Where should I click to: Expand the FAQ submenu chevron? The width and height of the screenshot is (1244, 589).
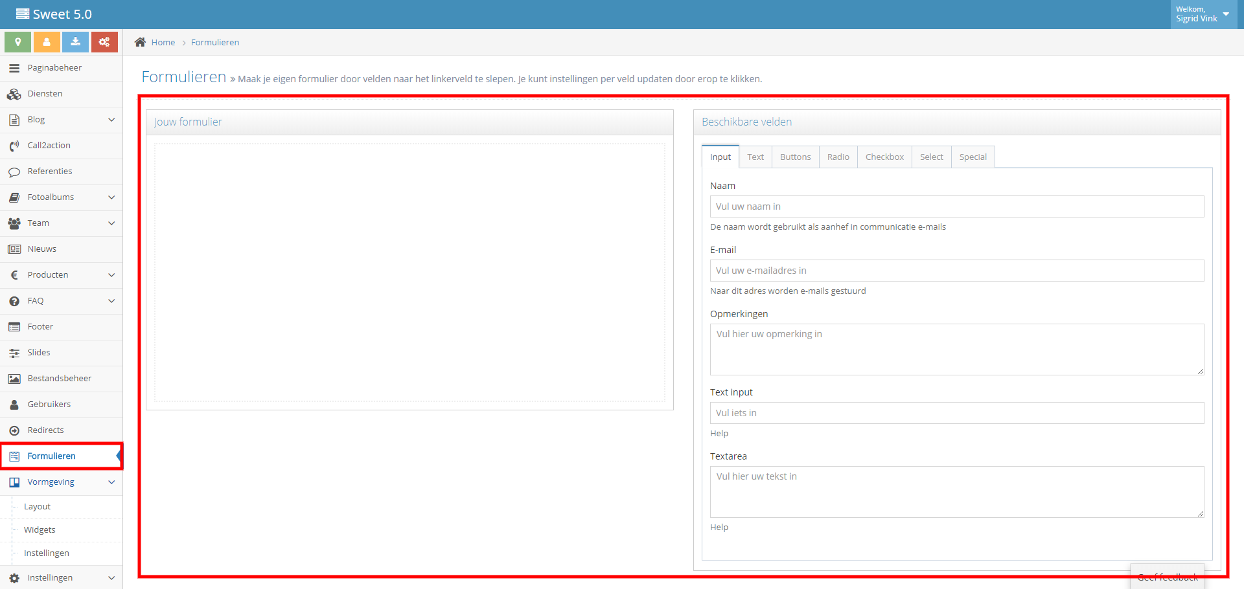pyautogui.click(x=111, y=301)
